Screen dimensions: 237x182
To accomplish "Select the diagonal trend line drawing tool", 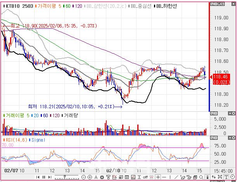I will (175, 177).
